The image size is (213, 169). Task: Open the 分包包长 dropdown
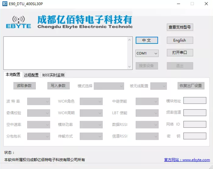[39, 136]
